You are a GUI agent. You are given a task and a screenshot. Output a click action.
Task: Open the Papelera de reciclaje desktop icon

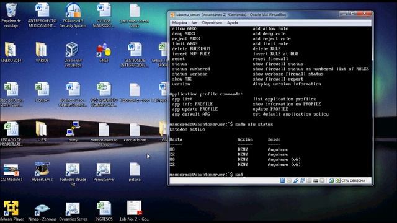(x=11, y=15)
